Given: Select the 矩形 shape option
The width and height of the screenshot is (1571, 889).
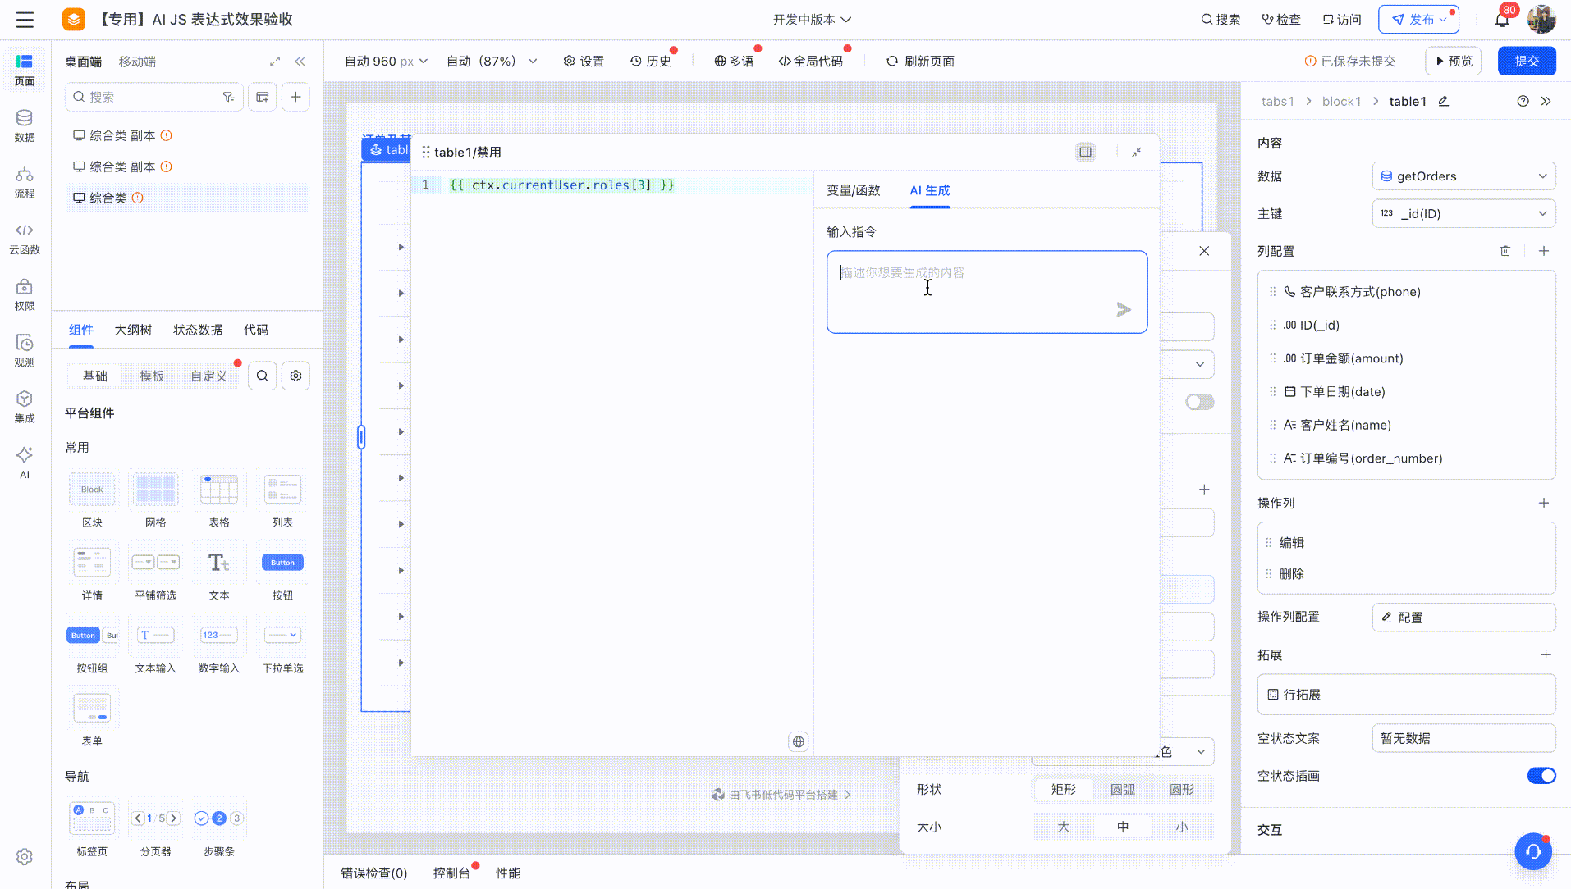Looking at the screenshot, I should click(1064, 789).
